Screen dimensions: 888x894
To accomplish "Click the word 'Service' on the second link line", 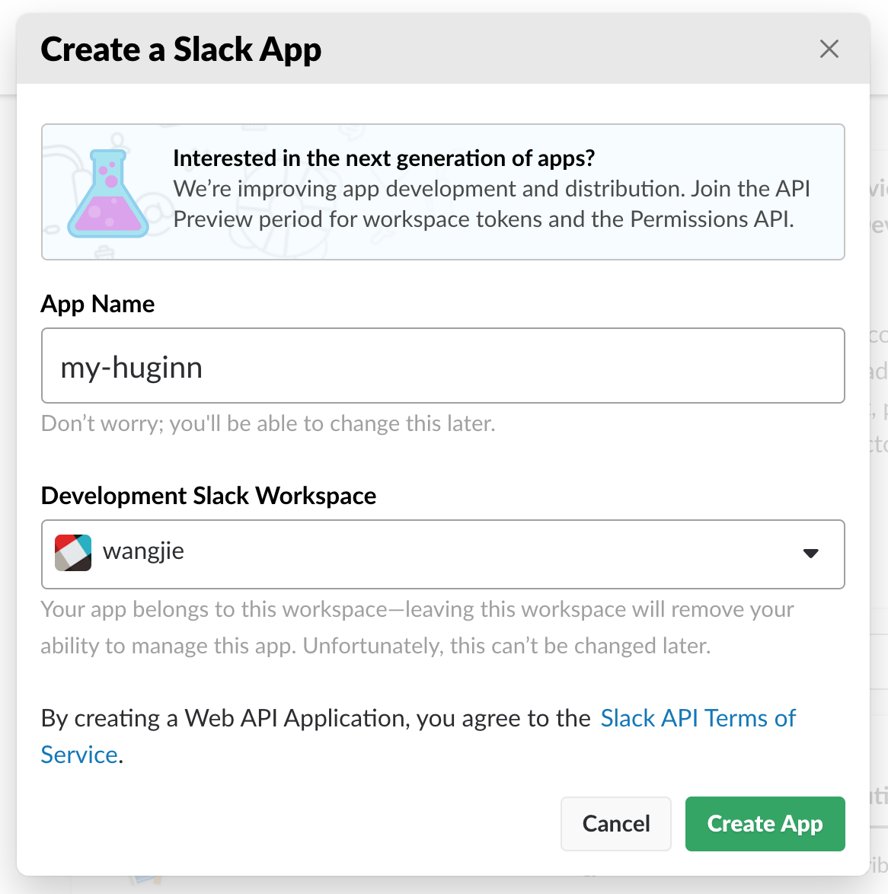I will pos(79,755).
